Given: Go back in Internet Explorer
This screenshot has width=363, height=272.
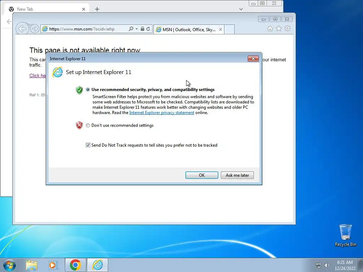Looking at the screenshot, I should pos(22,29).
